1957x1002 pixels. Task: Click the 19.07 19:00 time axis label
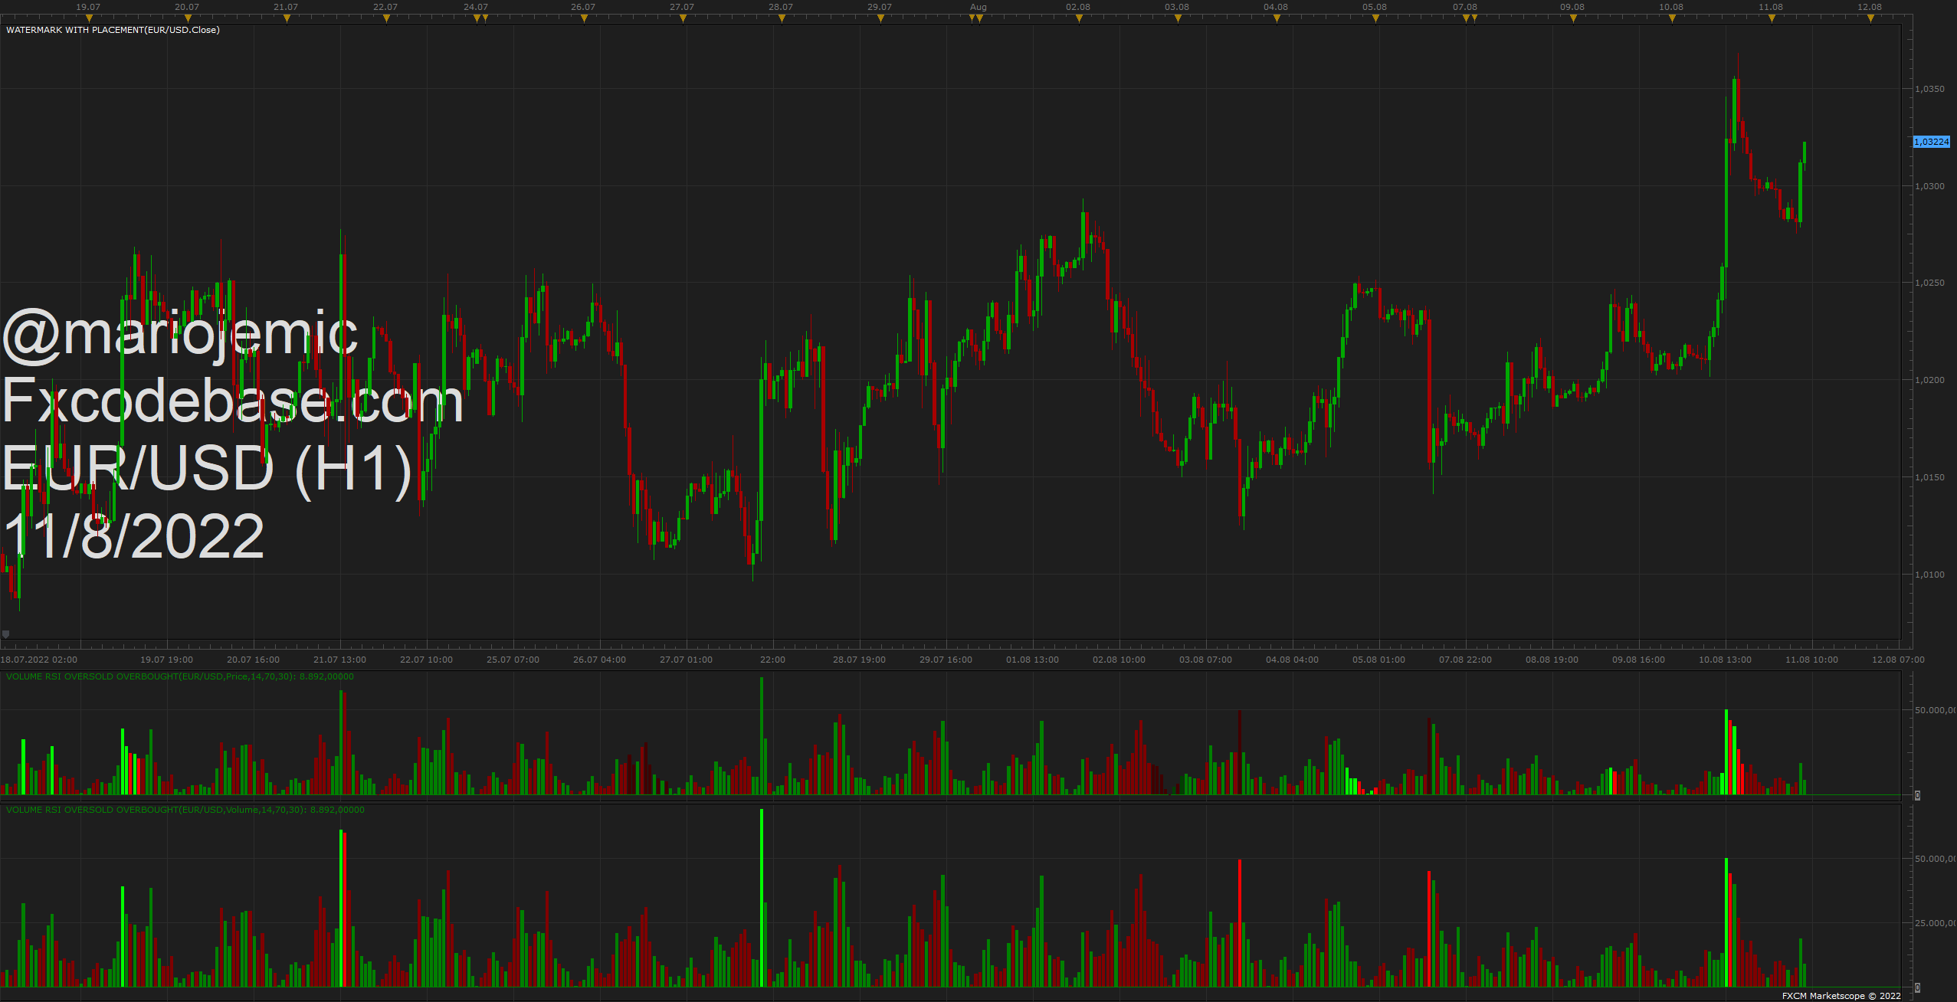(x=166, y=660)
